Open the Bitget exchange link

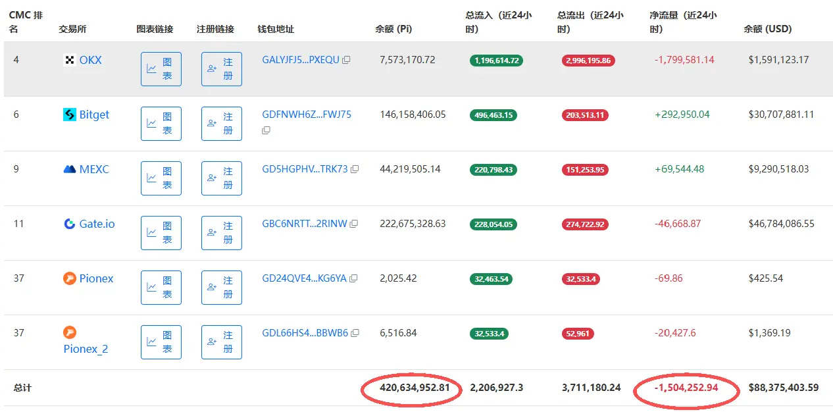pyautogui.click(x=94, y=115)
